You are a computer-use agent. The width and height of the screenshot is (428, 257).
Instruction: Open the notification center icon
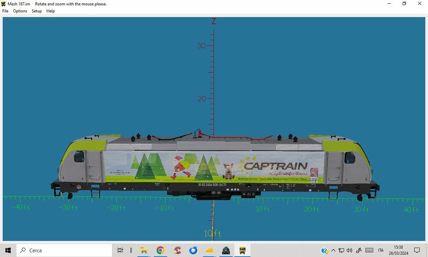click(417, 250)
